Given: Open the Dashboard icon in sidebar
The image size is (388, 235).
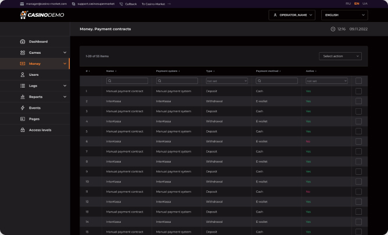Looking at the screenshot, I should (x=23, y=42).
